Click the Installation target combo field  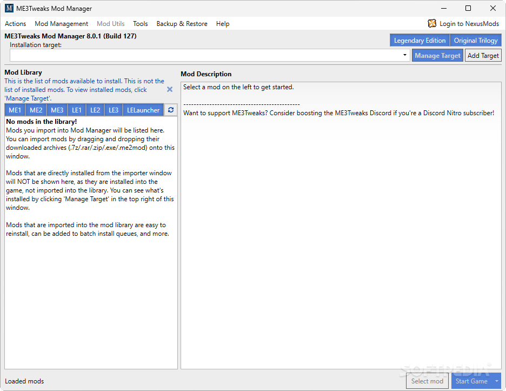[210, 55]
